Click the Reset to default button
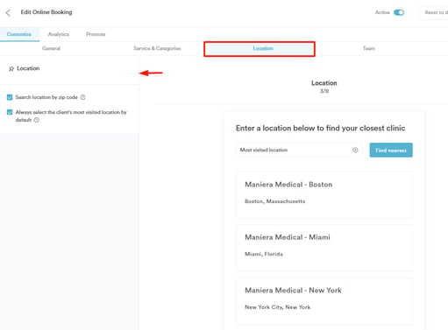448x330 pixels. pyautogui.click(x=434, y=12)
